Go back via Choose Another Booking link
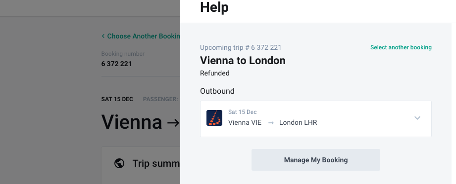This screenshot has width=456, height=184. pos(144,36)
